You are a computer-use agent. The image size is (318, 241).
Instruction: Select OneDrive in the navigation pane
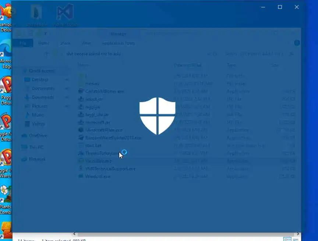pyautogui.click(x=38, y=135)
